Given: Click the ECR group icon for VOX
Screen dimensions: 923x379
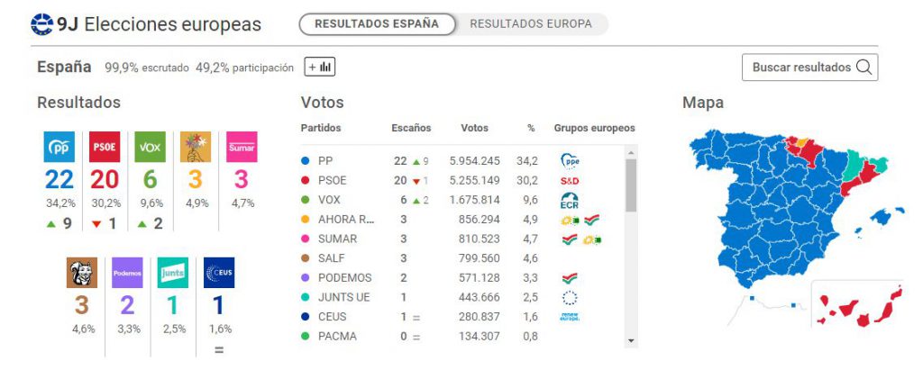Looking at the screenshot, I should point(569,200).
